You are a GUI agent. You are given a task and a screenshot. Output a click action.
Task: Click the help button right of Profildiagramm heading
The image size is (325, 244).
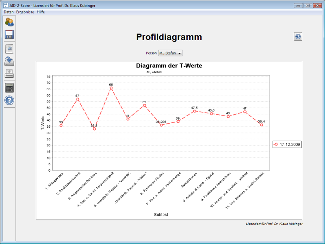pos(298,37)
